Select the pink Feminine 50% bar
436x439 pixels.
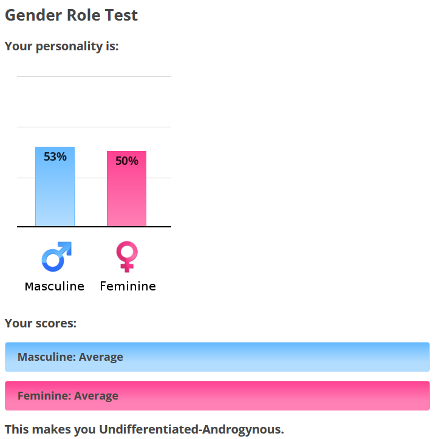pyautogui.click(x=126, y=189)
